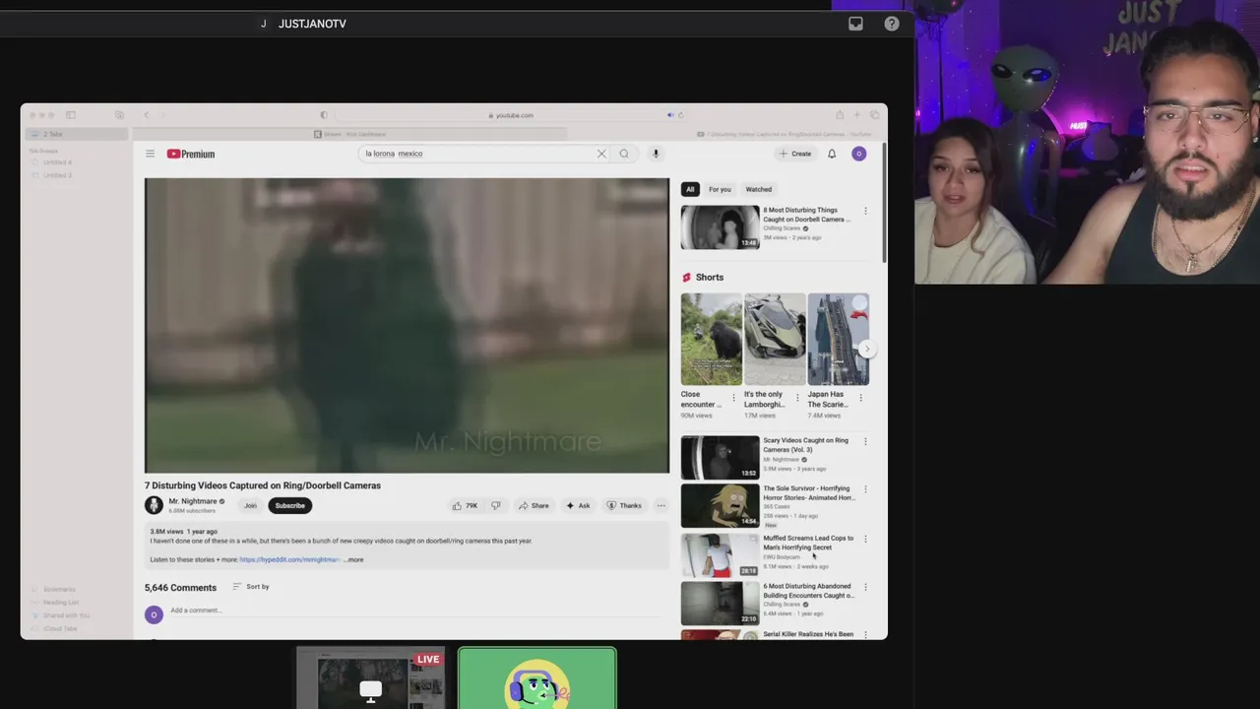Open the hypeddit.com link in description

point(289,559)
